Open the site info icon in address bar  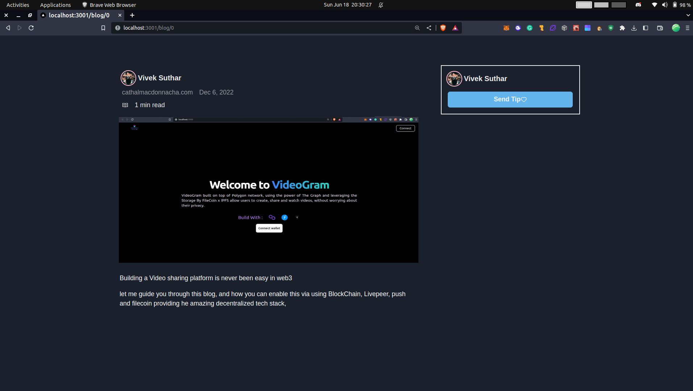coord(117,28)
